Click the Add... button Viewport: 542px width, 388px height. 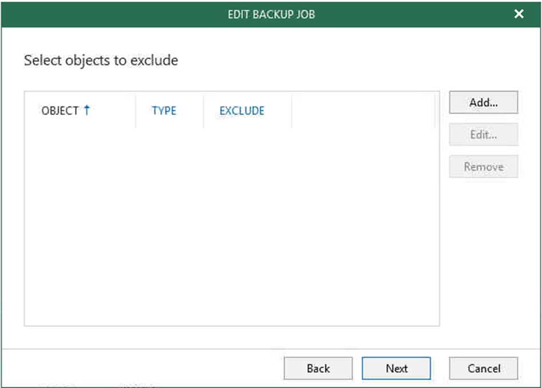[x=483, y=102]
